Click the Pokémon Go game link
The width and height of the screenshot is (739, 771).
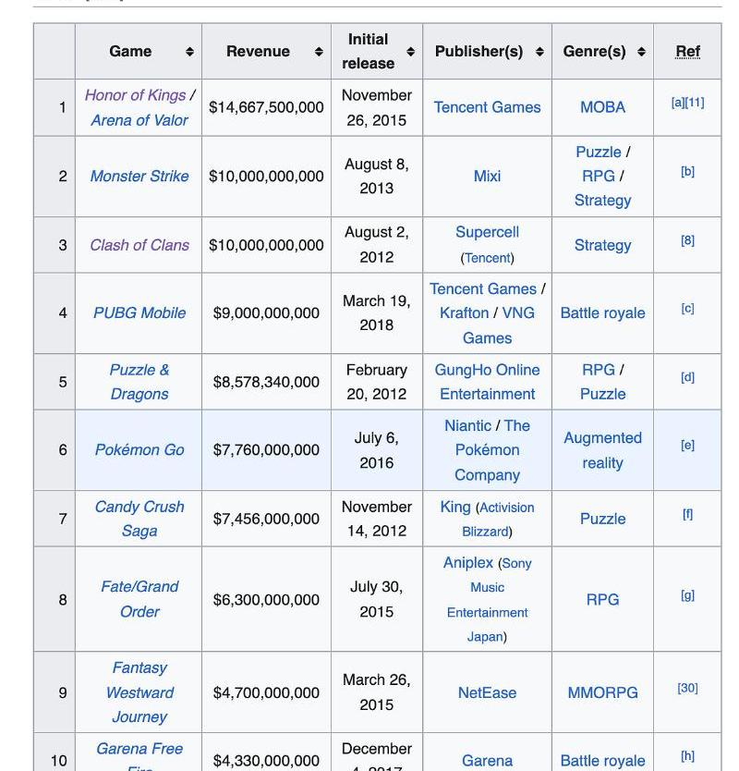tap(139, 449)
